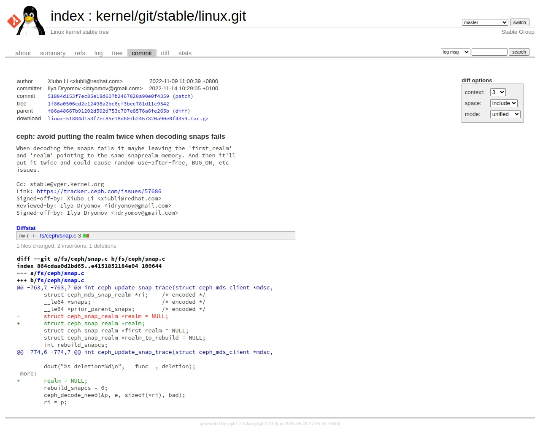Image resolution: width=540 pixels, height=432 pixels.
Task: Click 'index 864cdaa0d2bd65..e4151852184e04 100644' line
Action: point(89,266)
